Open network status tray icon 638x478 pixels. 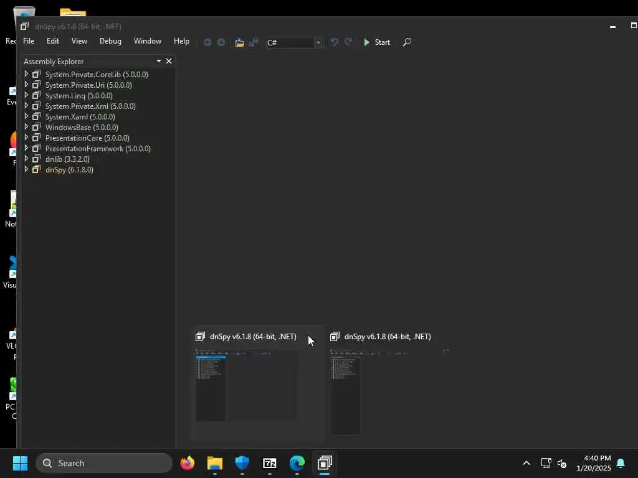(546, 463)
